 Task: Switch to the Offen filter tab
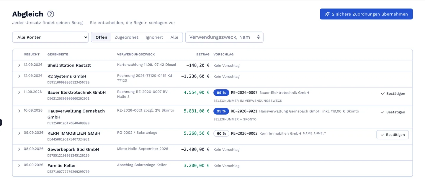click(x=101, y=37)
